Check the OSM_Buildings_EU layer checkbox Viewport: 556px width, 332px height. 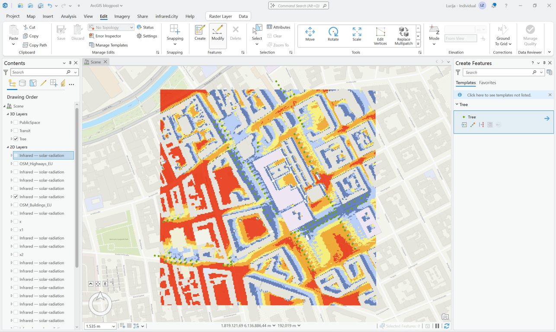pos(16,205)
